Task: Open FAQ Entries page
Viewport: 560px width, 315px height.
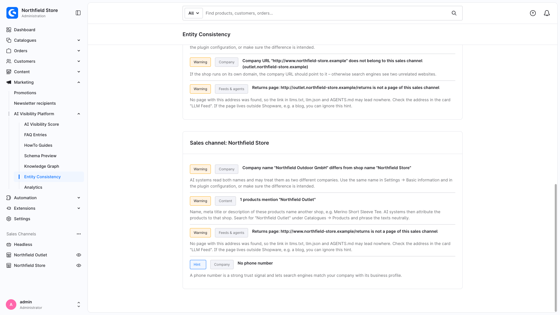Action: click(35, 135)
